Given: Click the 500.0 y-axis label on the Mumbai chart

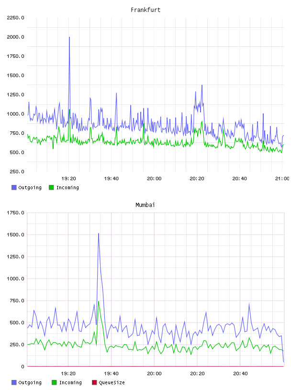Looking at the screenshot, I should tap(17, 323).
